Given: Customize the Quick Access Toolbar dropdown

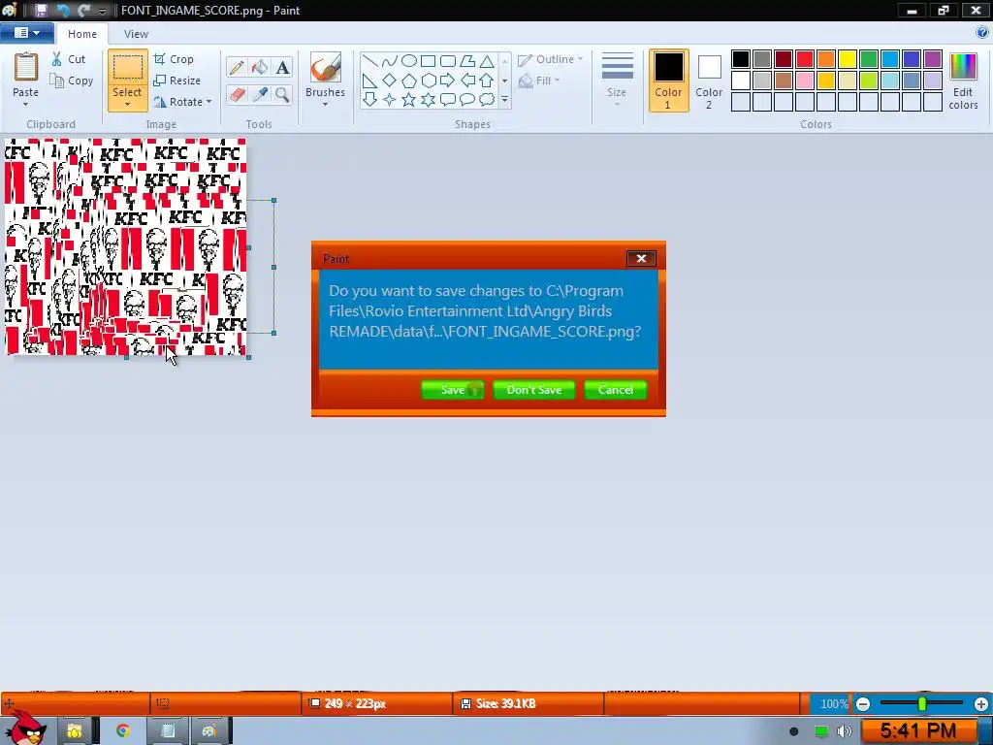Looking at the screenshot, I should coord(103,11).
